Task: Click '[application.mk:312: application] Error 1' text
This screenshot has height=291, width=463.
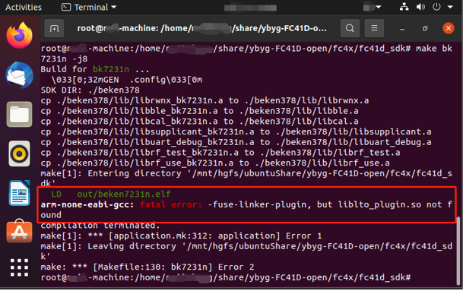Action: coord(215,236)
